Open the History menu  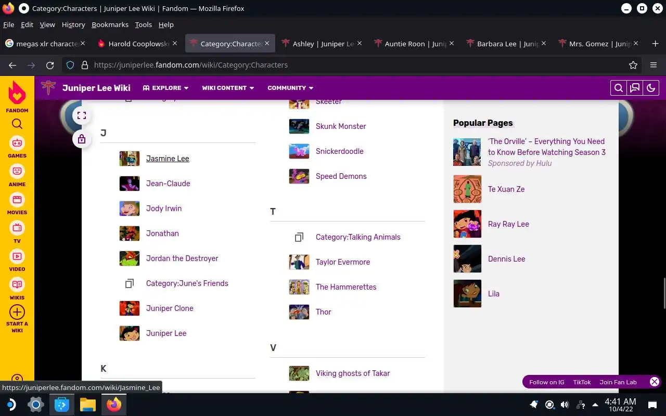point(73,24)
